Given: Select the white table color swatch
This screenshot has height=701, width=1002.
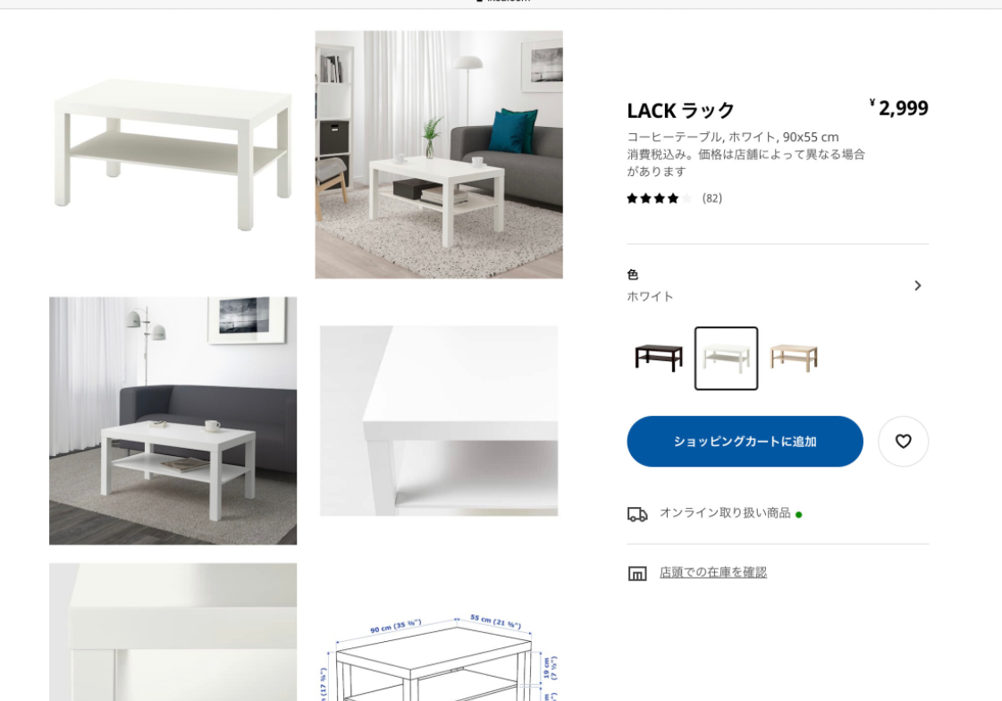Looking at the screenshot, I should point(726,358).
